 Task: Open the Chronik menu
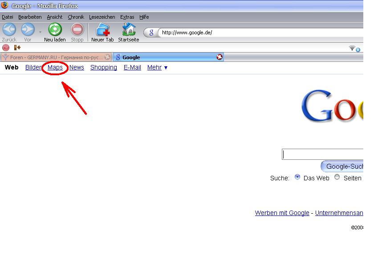coord(76,17)
